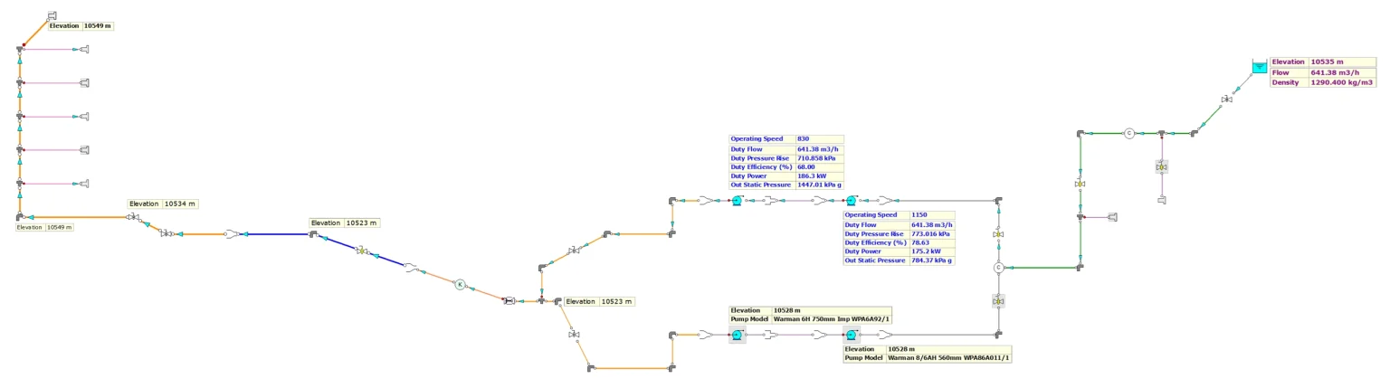Click the Duty Power 186.3 kW row

click(x=786, y=175)
